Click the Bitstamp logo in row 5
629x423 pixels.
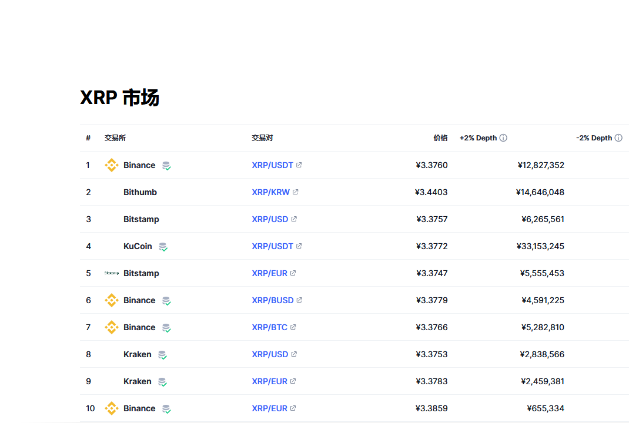(111, 273)
